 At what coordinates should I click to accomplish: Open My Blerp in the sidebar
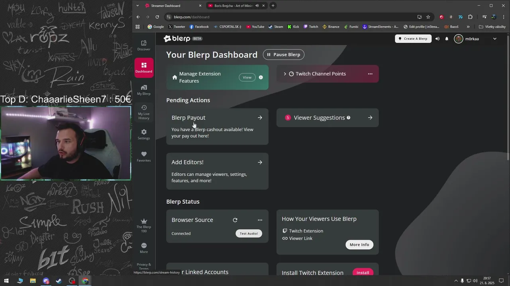pos(144,90)
